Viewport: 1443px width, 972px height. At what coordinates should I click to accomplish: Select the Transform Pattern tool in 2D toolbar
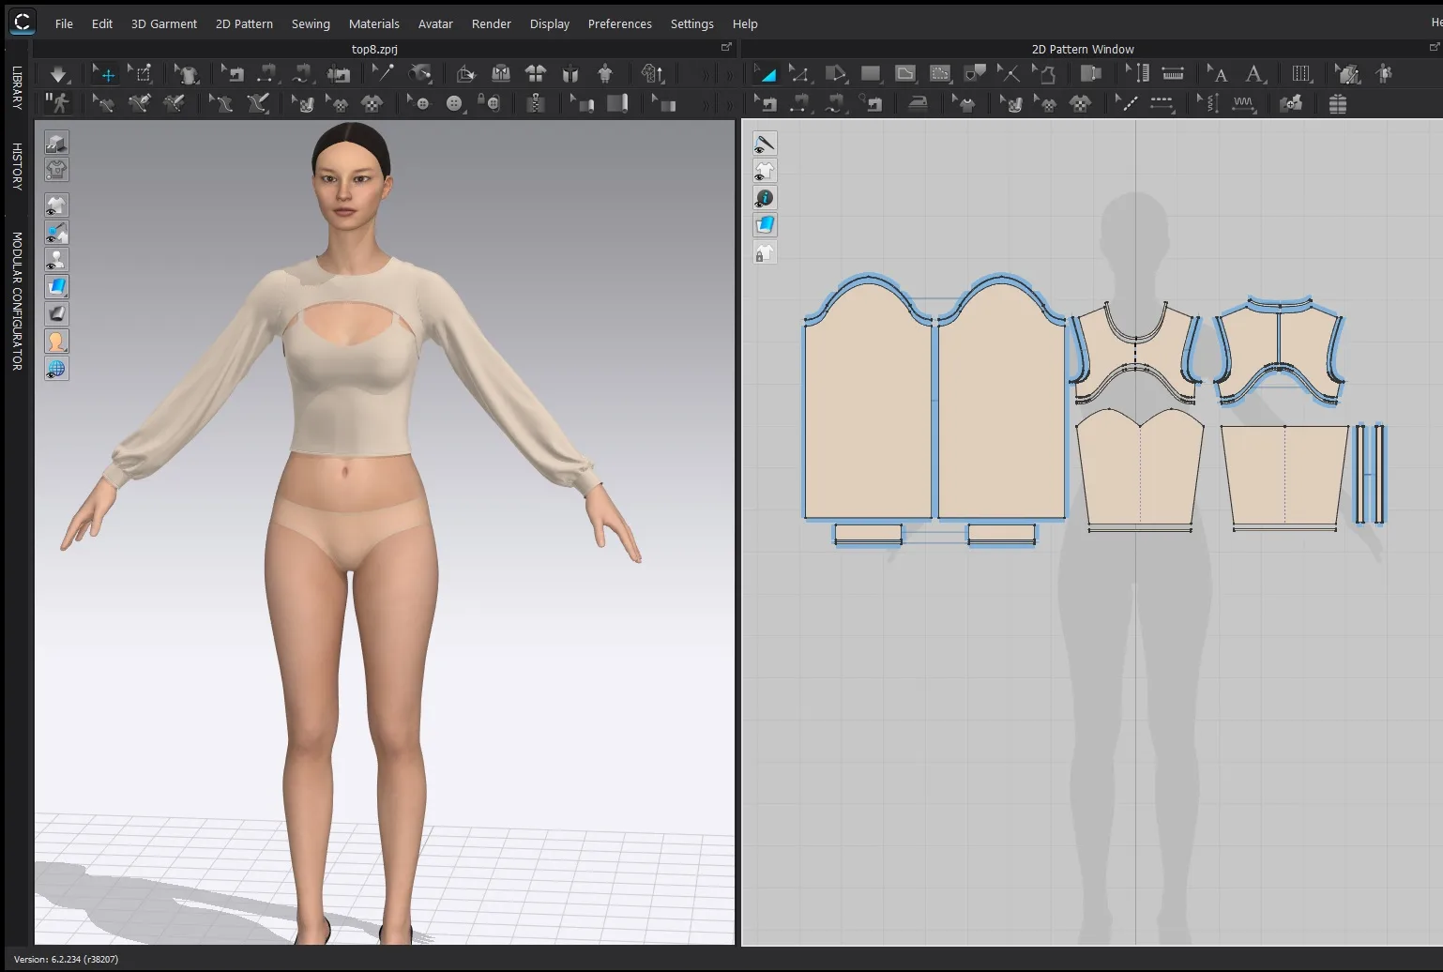pos(766,73)
